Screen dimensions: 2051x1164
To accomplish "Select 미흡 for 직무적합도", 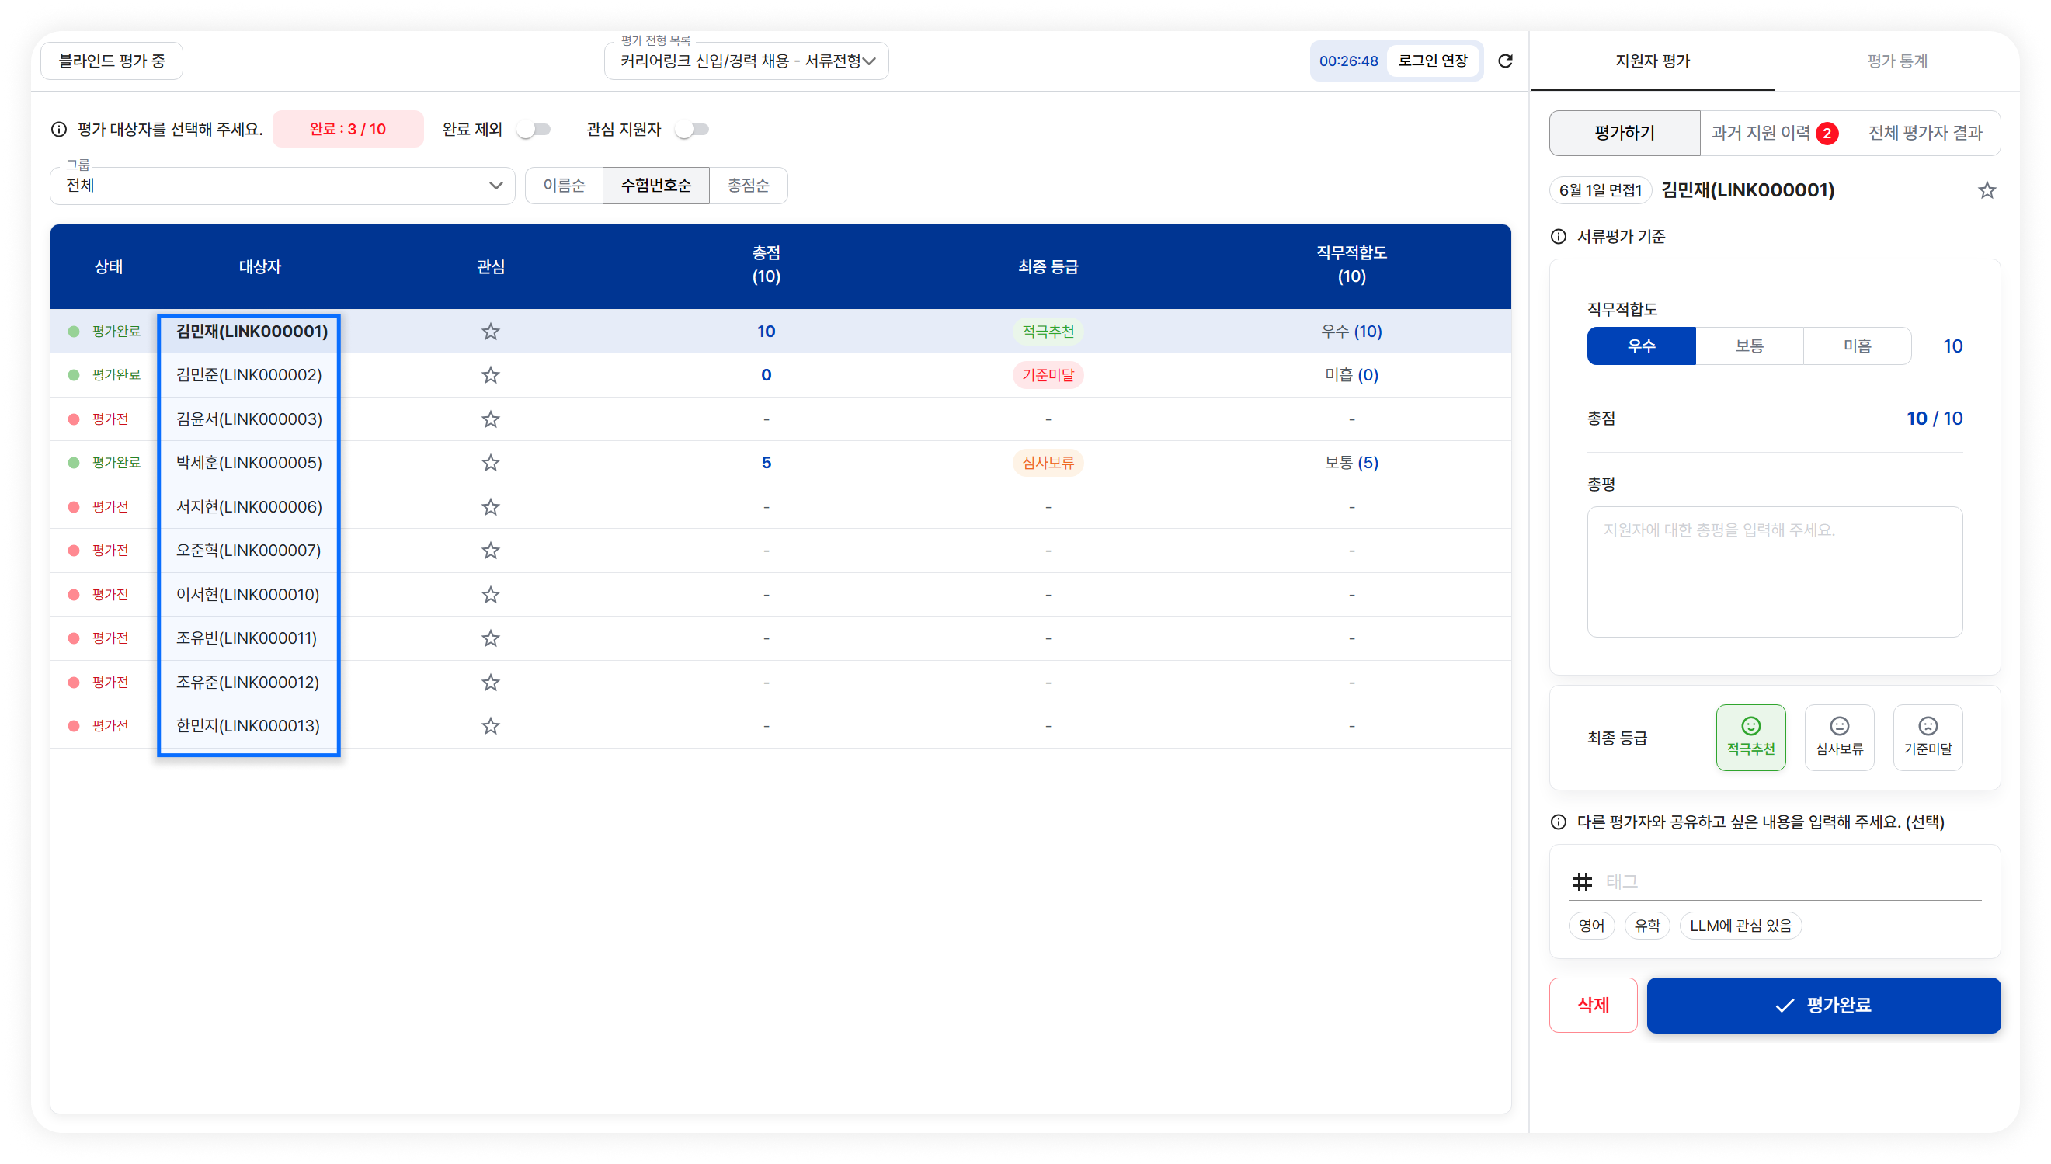I will [x=1857, y=346].
